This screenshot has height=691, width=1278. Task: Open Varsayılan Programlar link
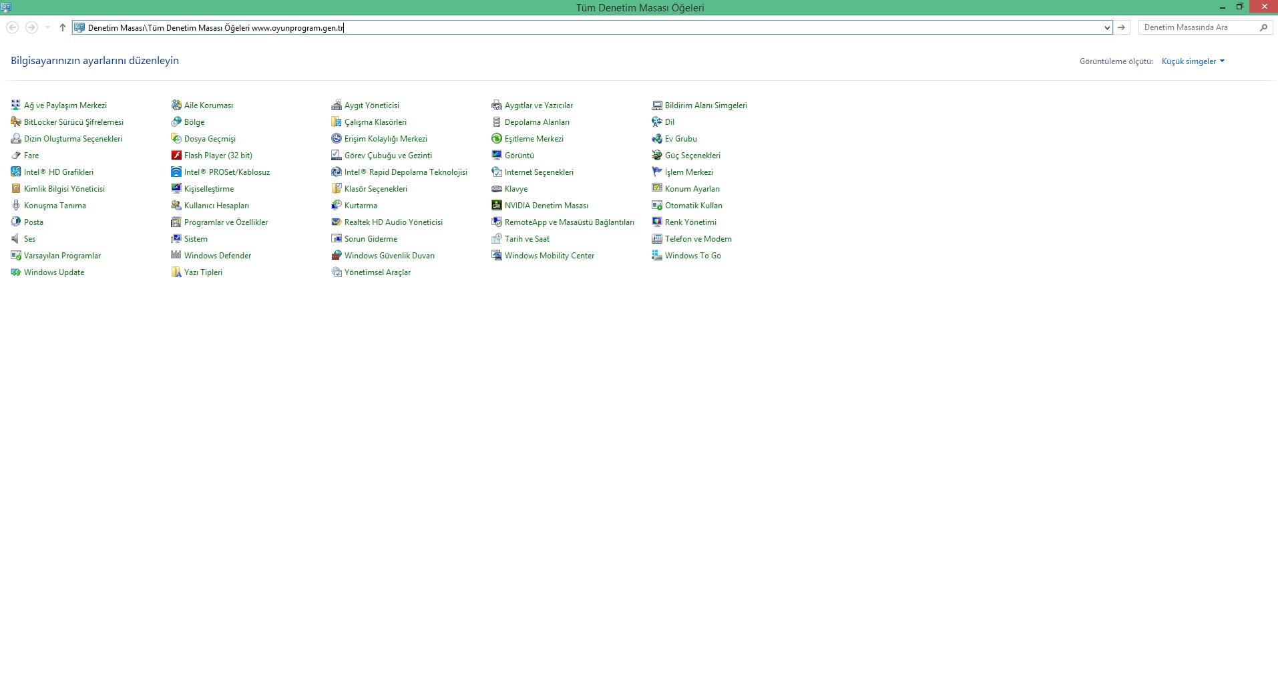tap(62, 256)
